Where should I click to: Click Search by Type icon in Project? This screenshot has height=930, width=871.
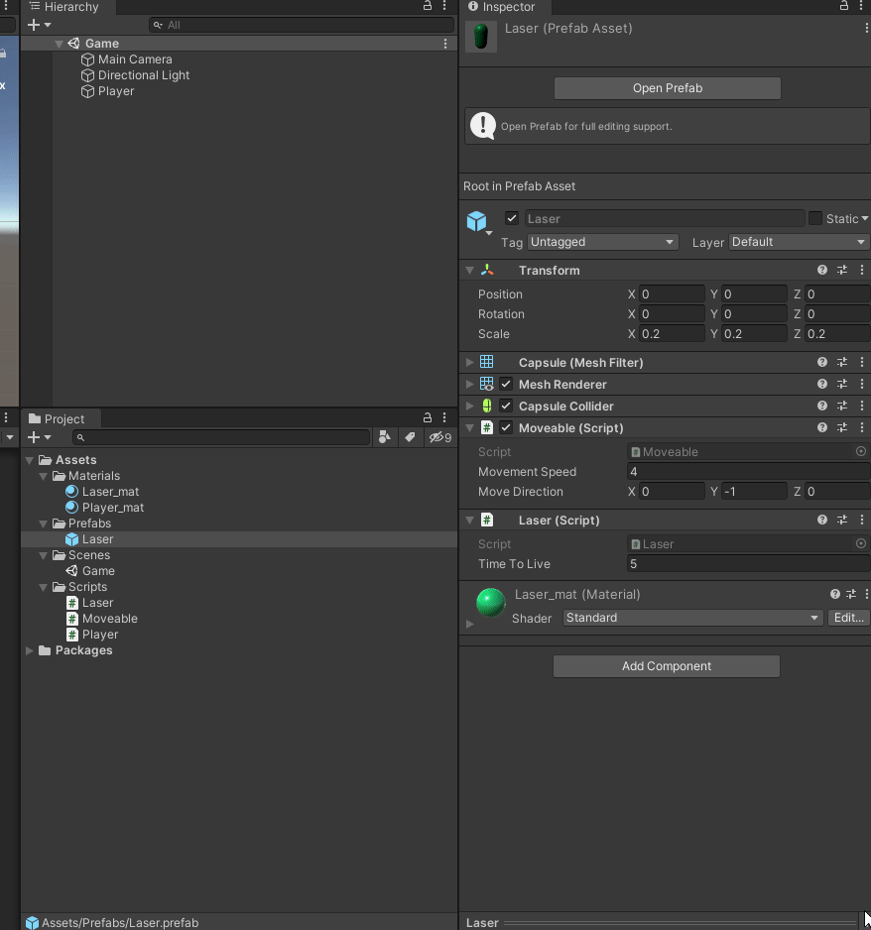pos(385,437)
